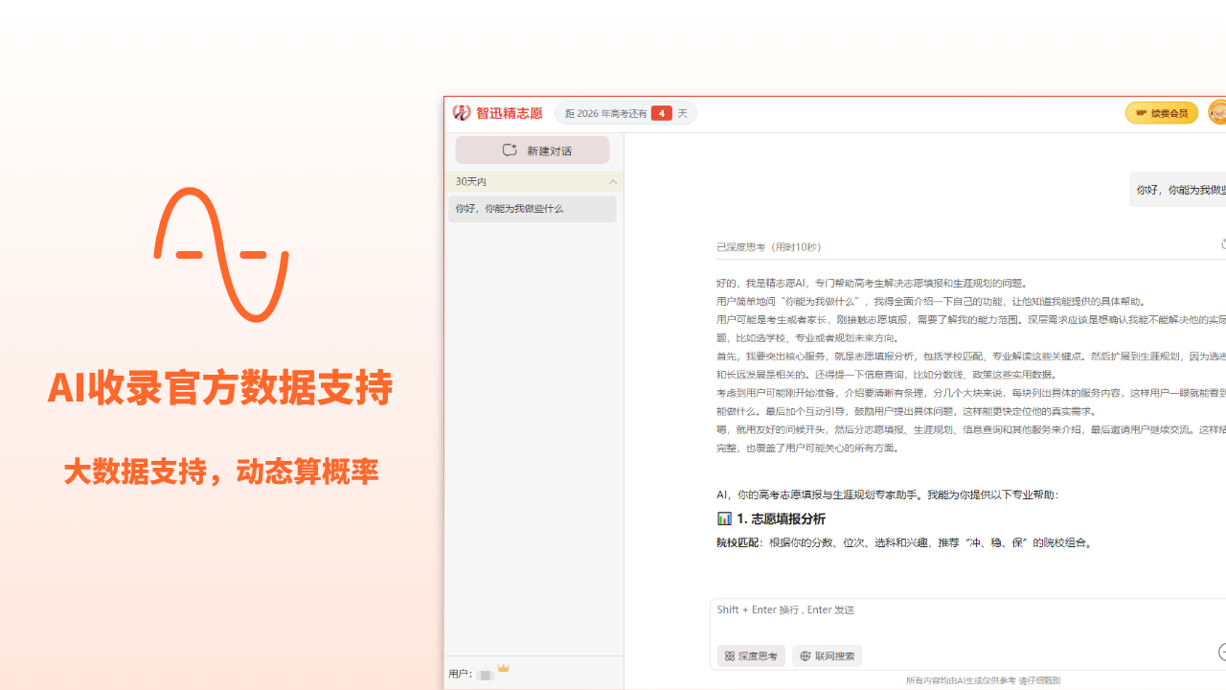Click the user message bubble 你好，你能为我做
This screenshot has height=690, width=1226.
pos(1178,190)
